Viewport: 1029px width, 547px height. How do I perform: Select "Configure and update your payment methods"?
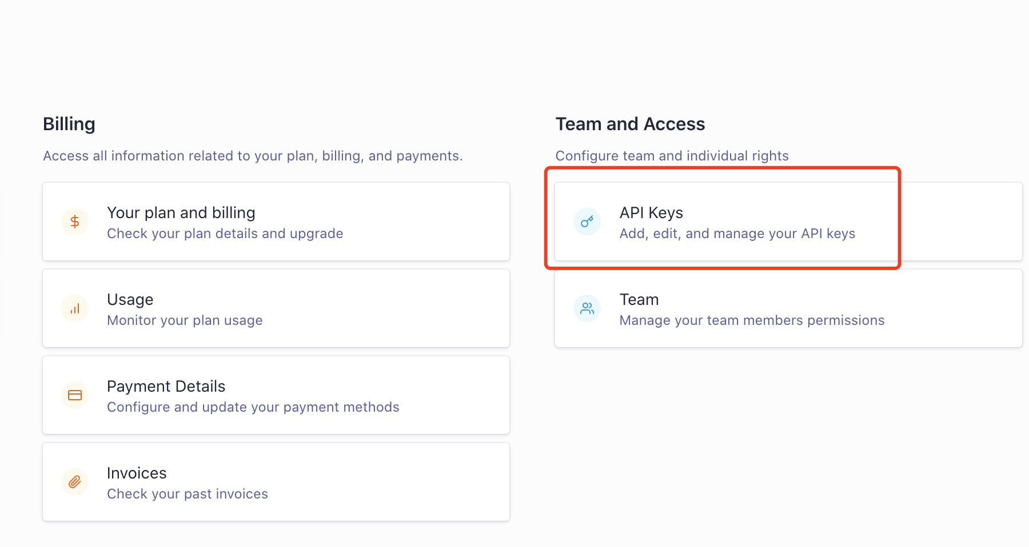coord(253,407)
